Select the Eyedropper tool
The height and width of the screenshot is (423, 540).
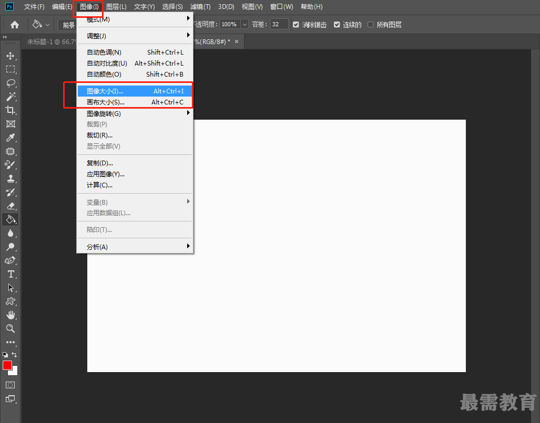pos(11,138)
